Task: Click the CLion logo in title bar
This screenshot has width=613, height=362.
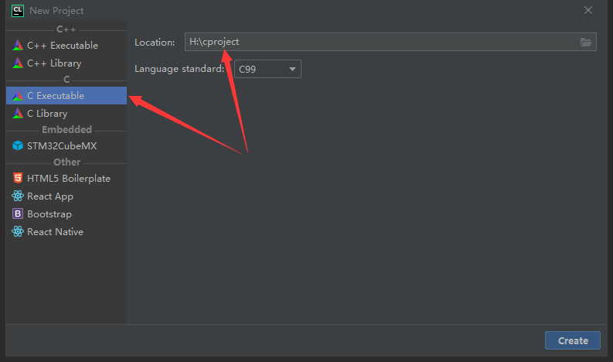Action: (x=15, y=11)
